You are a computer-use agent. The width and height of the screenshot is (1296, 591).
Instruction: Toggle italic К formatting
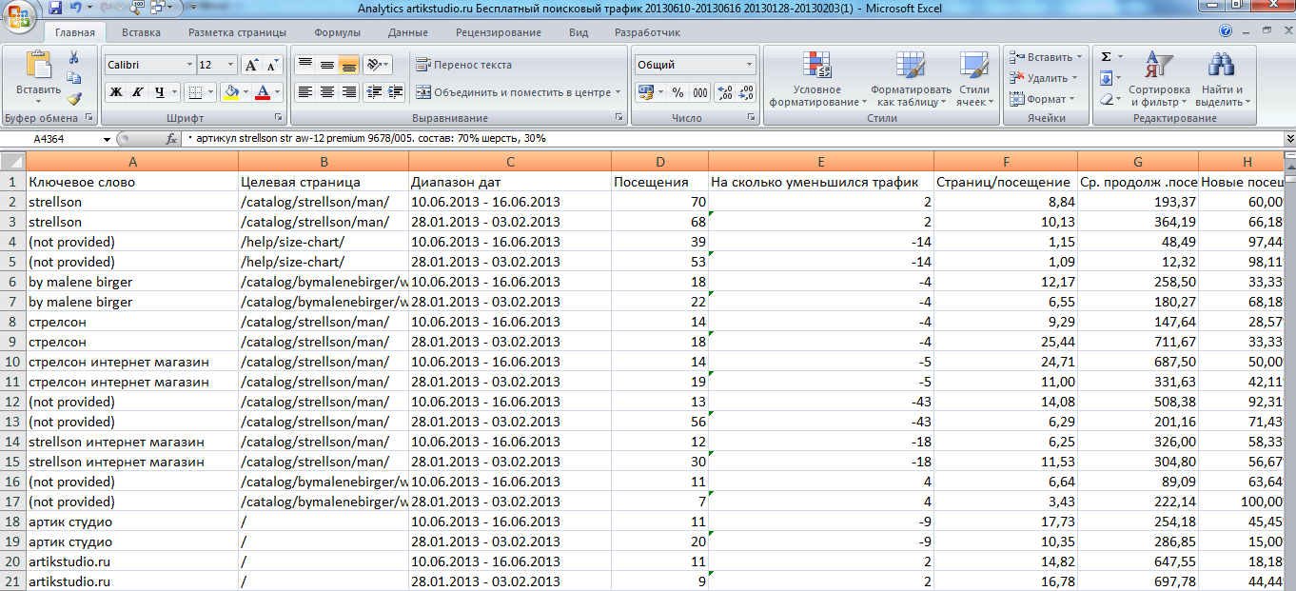pos(137,92)
